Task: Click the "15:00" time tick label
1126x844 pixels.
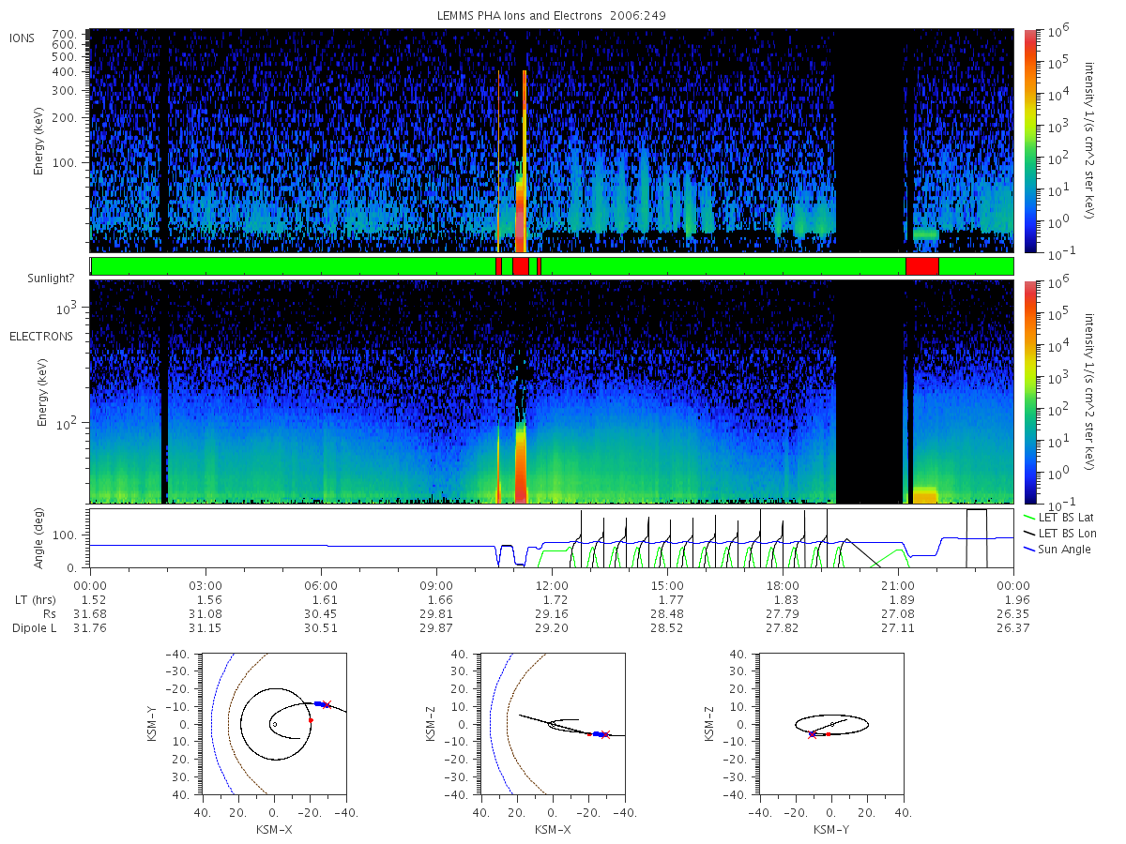Action: point(667,584)
